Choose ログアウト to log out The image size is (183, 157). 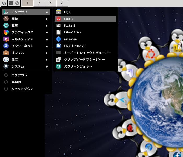(x=26, y=75)
